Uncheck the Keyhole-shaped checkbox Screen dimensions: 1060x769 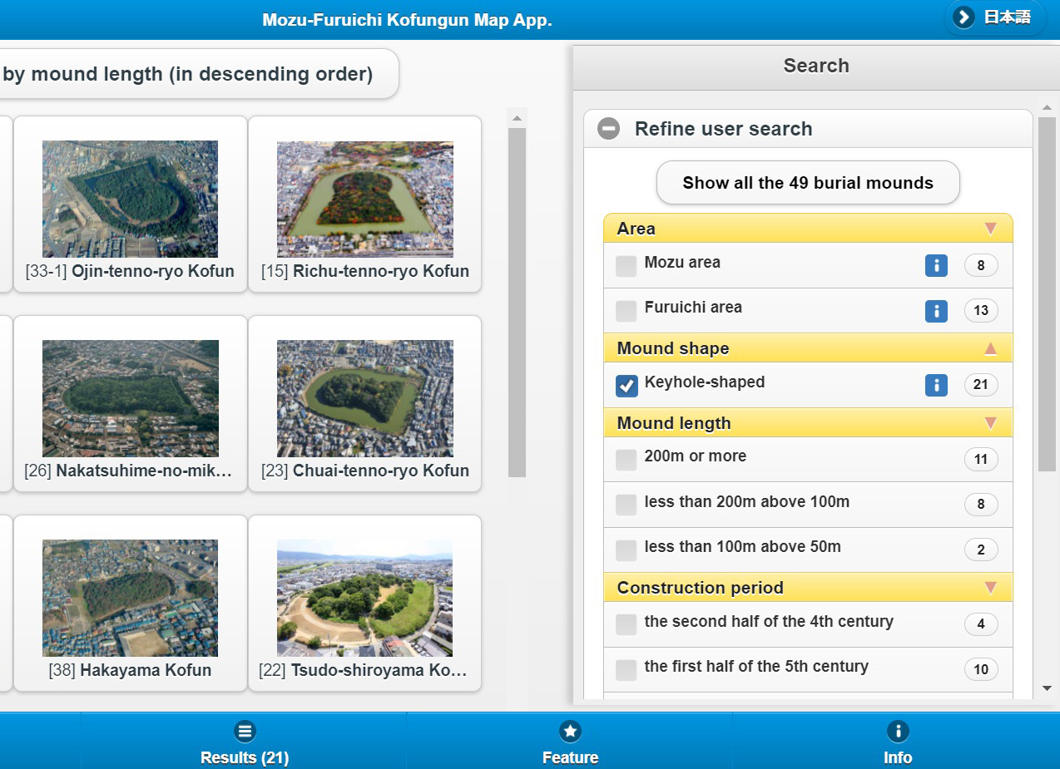pyautogui.click(x=626, y=386)
